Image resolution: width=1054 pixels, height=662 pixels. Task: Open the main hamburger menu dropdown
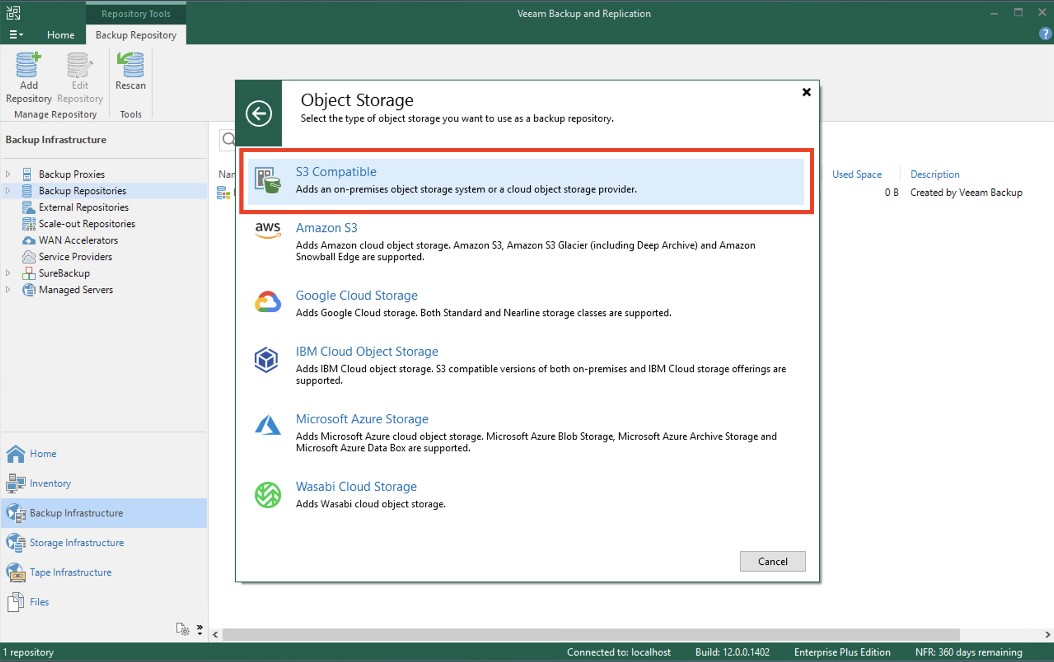[x=16, y=35]
